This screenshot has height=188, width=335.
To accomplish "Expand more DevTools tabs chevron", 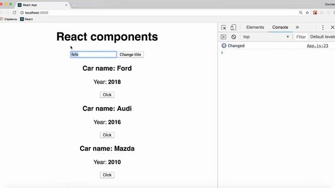I will [x=297, y=27].
